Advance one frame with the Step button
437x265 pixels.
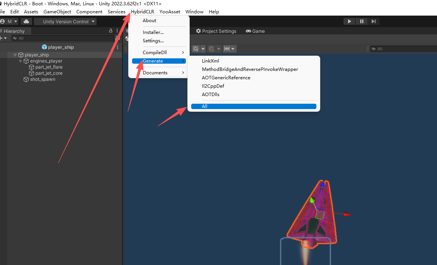374,21
